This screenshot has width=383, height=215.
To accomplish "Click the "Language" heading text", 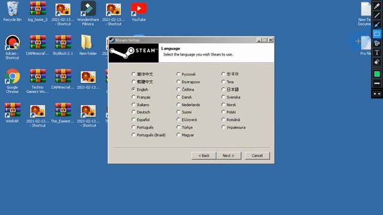I will [x=171, y=48].
